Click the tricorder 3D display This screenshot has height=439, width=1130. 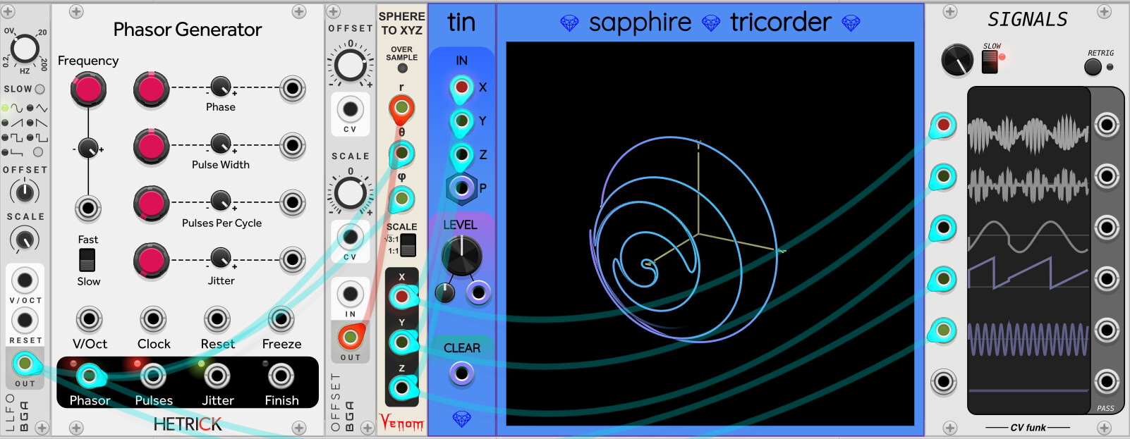pos(710,233)
